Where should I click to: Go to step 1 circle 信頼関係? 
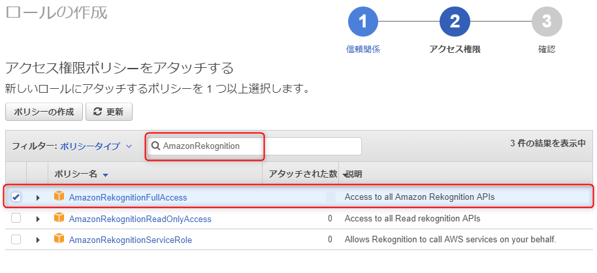(x=363, y=22)
